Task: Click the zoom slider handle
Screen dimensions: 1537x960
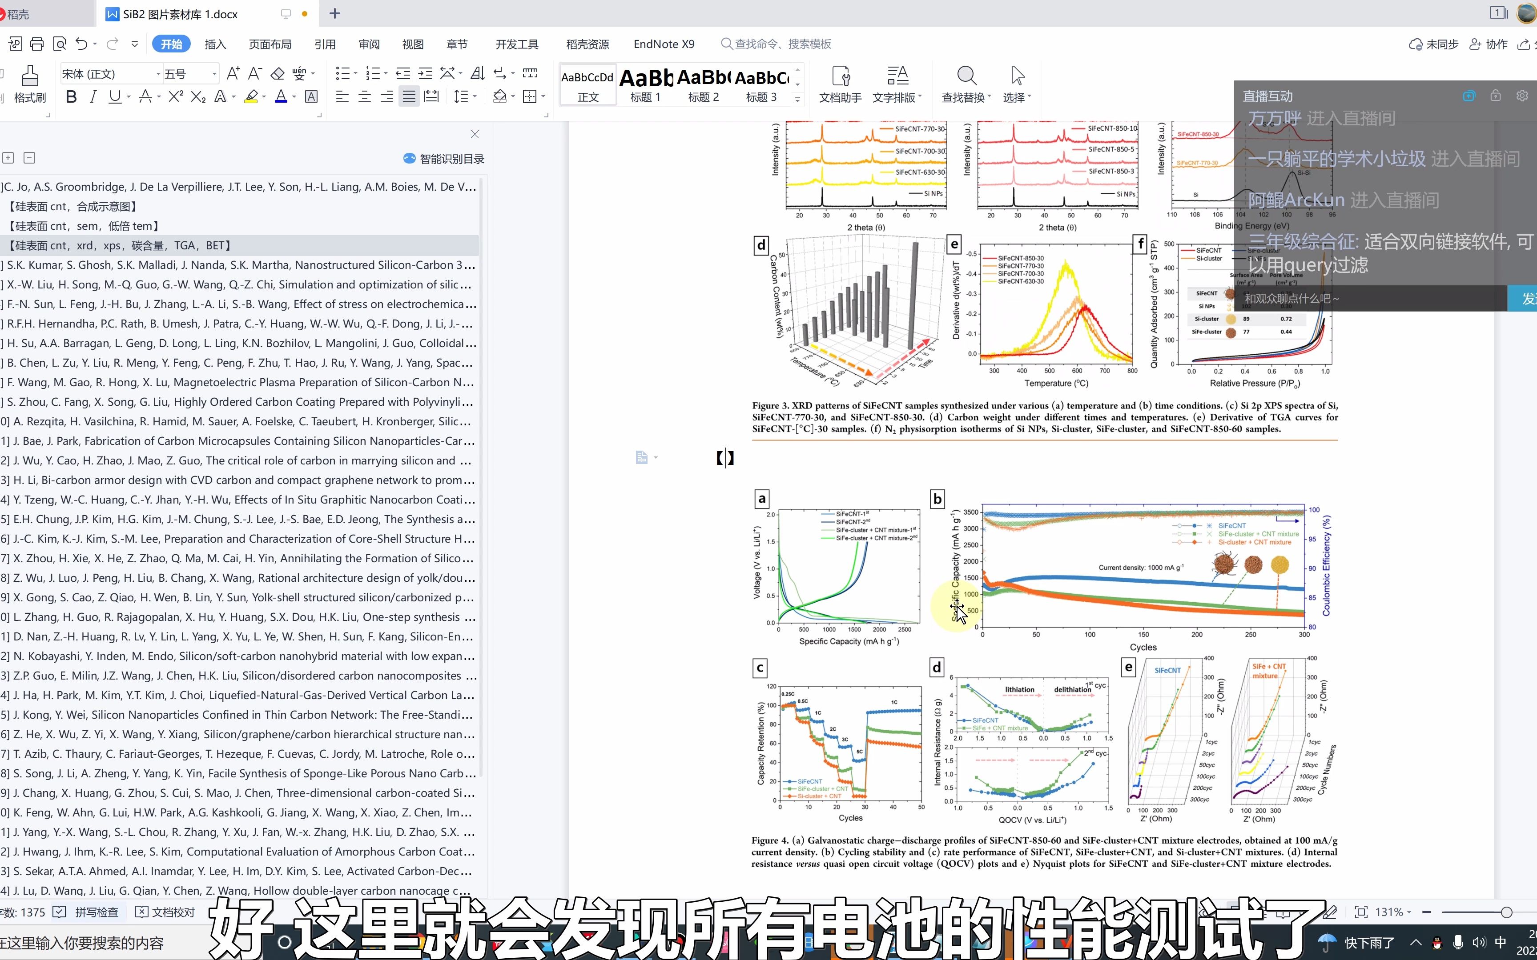Action: (x=1506, y=912)
